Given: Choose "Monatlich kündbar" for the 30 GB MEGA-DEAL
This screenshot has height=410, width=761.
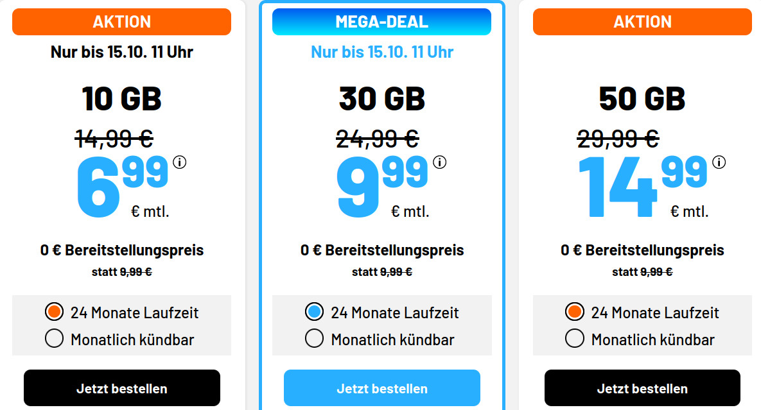Looking at the screenshot, I should (x=315, y=338).
